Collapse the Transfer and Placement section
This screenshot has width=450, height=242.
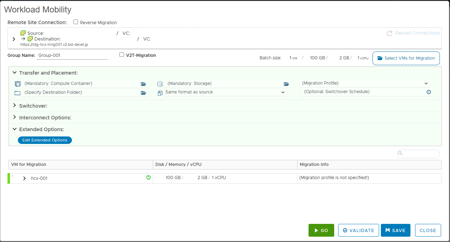15,72
